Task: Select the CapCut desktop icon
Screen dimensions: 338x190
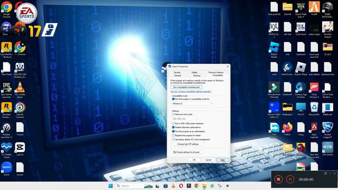Action: 20,149
